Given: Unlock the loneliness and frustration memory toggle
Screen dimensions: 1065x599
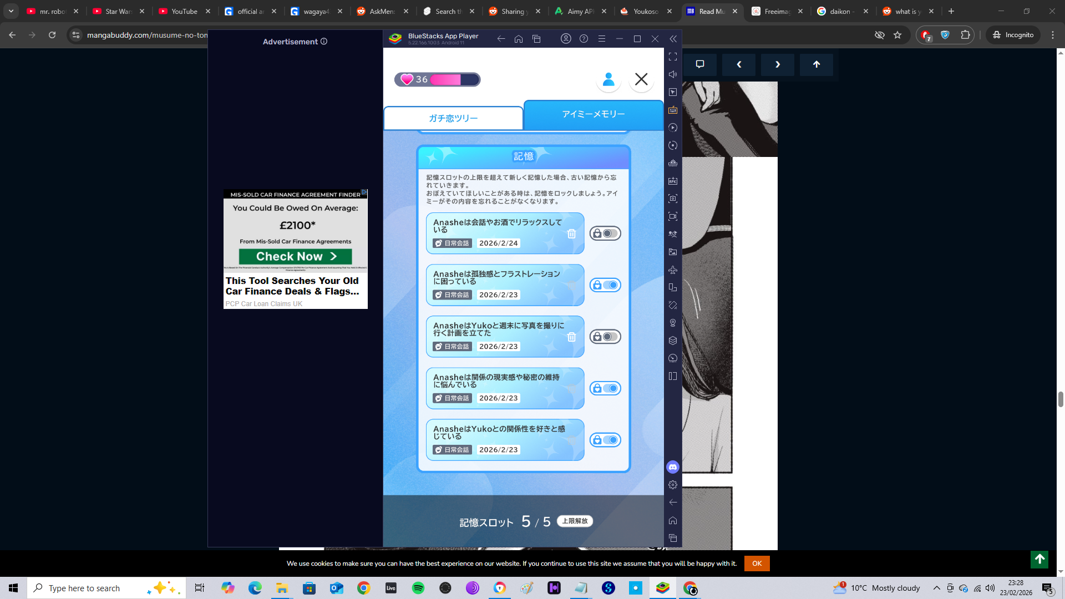Looking at the screenshot, I should point(605,285).
